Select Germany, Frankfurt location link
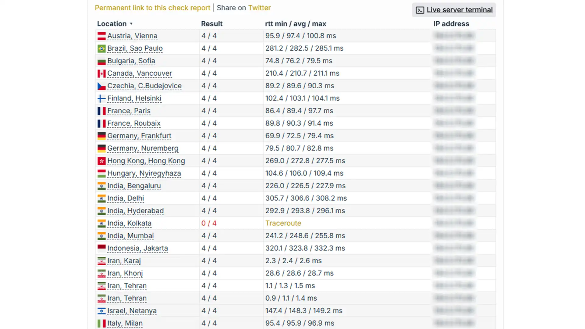 [x=139, y=136]
